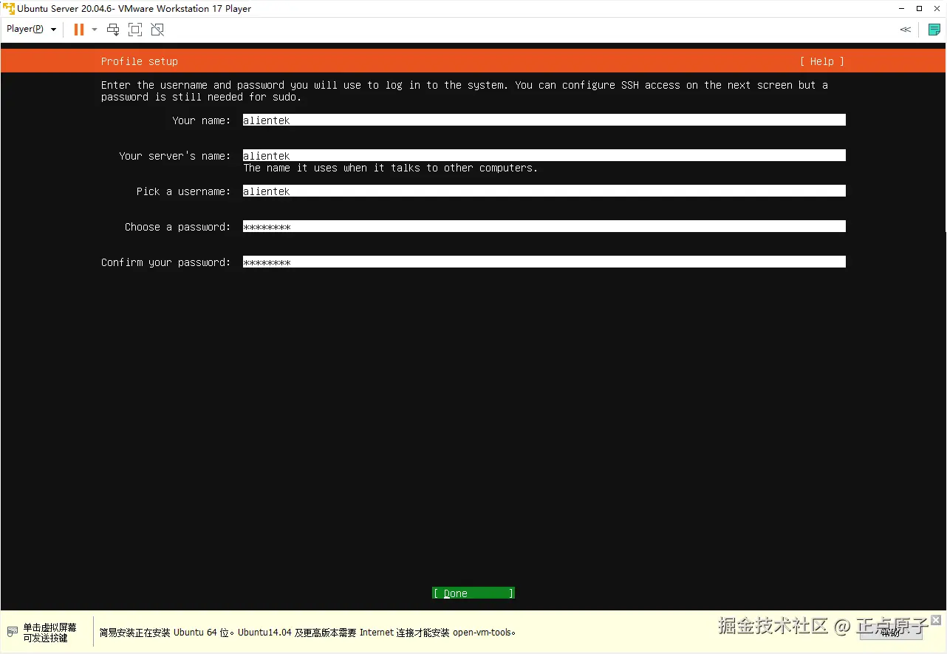Toggle Unity mode icon
The image size is (947, 654).
pos(157,30)
